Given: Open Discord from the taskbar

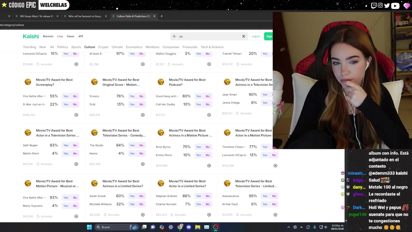Looking at the screenshot, I should pos(189,227).
